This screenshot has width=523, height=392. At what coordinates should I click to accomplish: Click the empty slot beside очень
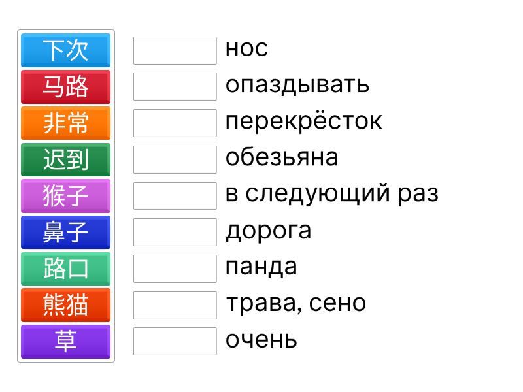coord(175,341)
